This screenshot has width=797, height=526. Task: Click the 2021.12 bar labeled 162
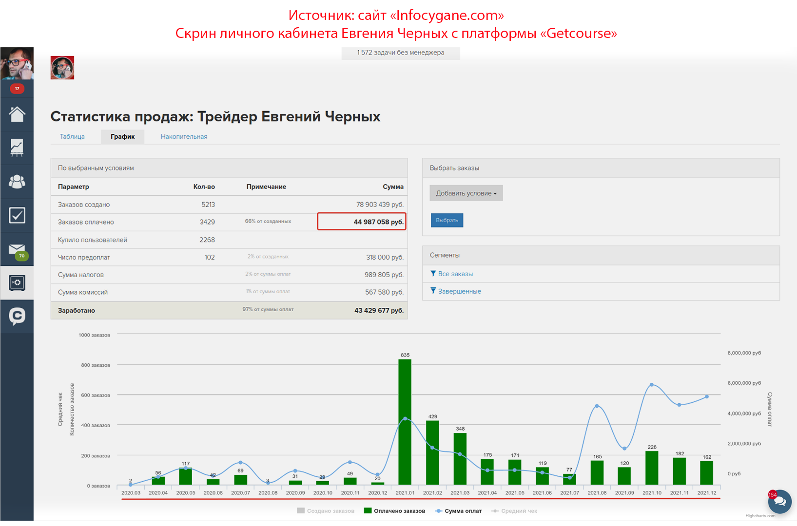pyautogui.click(x=706, y=472)
